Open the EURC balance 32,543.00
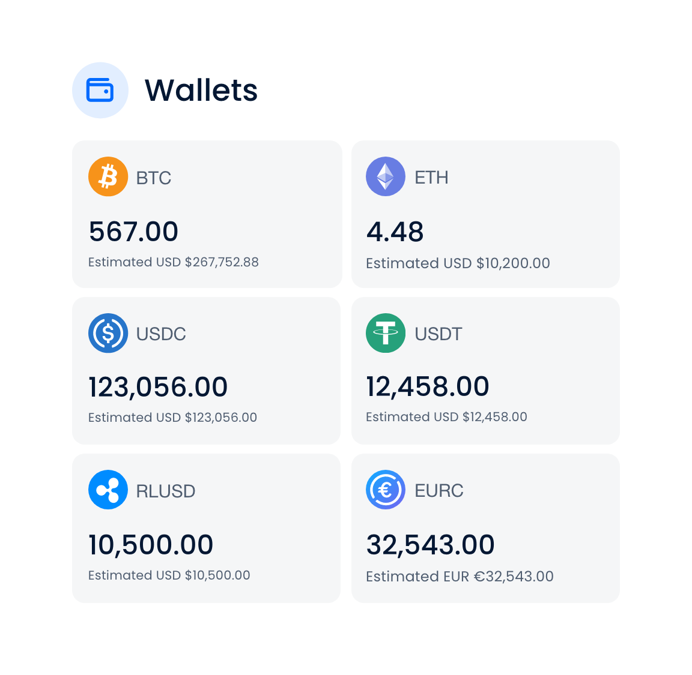This screenshot has width=692, height=675. (x=430, y=545)
